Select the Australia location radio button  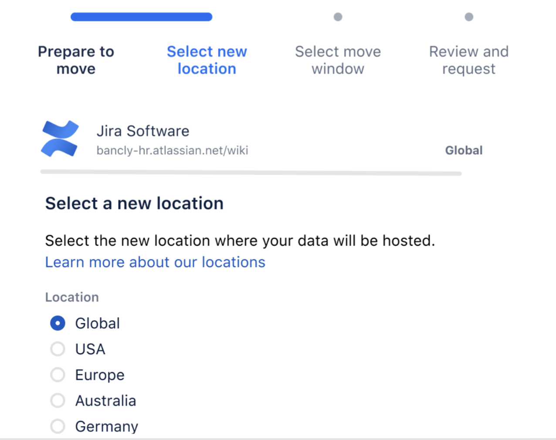click(58, 400)
